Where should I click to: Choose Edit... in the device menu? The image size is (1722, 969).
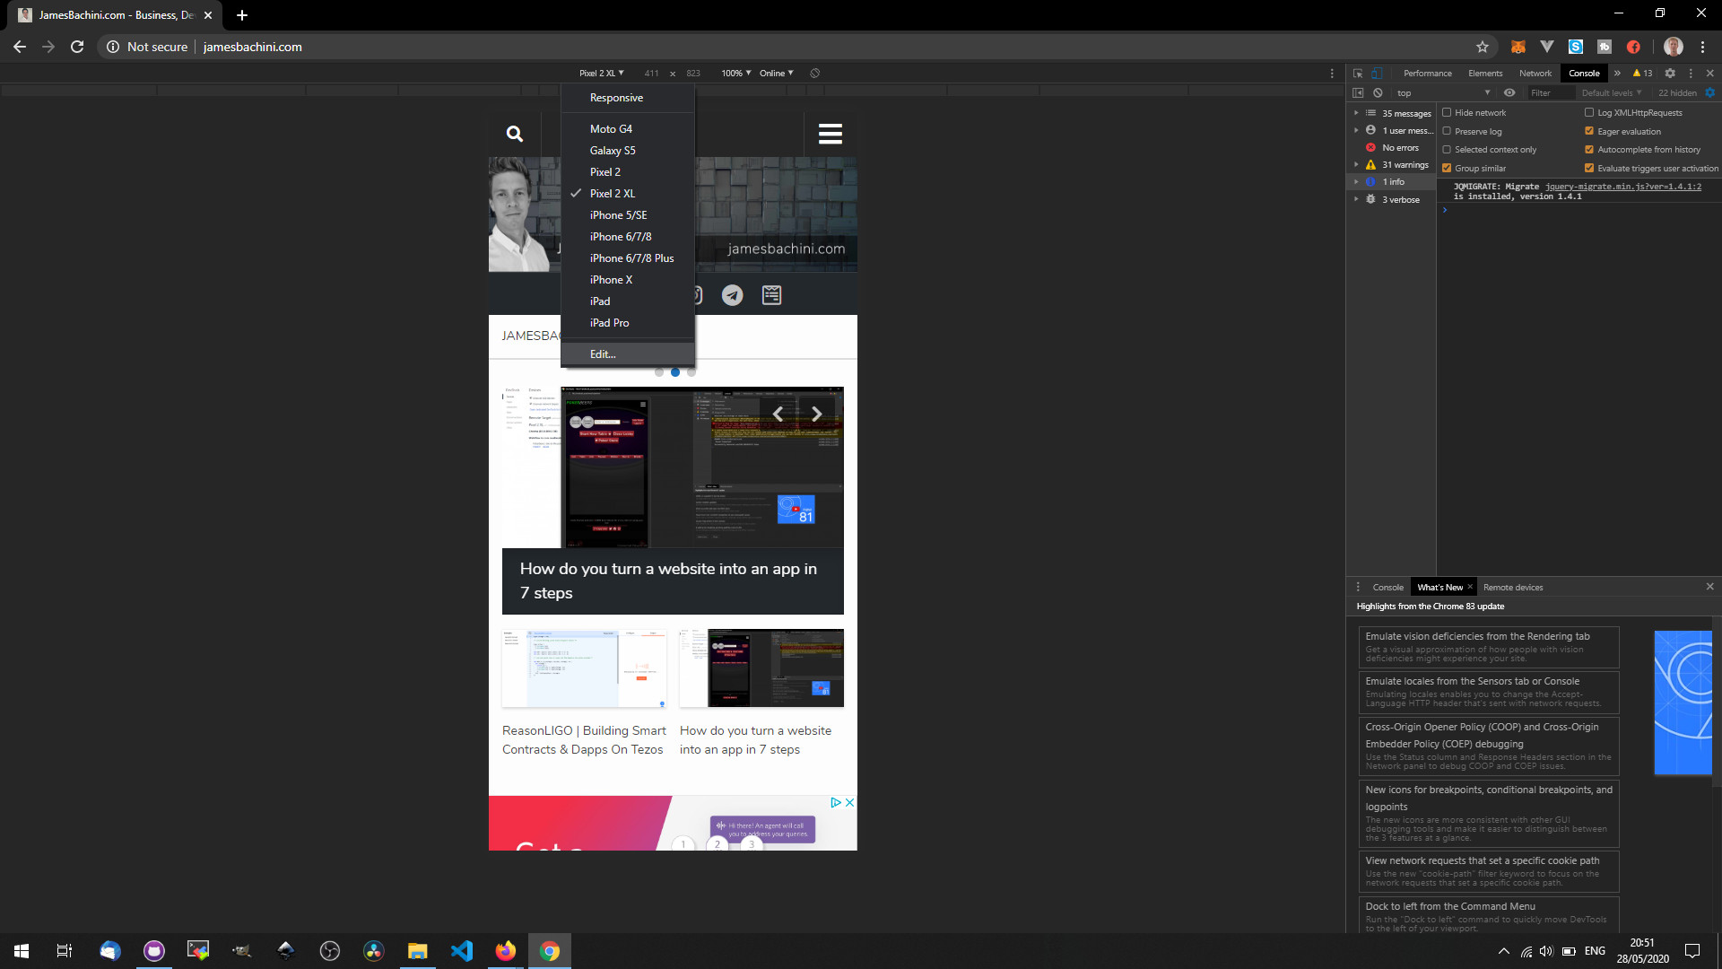pyautogui.click(x=603, y=354)
